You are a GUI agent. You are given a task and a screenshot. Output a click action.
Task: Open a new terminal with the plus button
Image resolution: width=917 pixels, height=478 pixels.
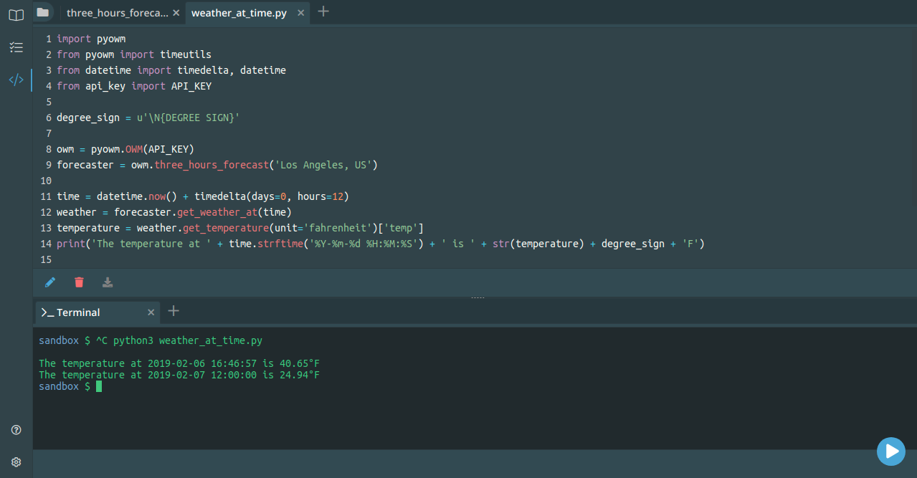pyautogui.click(x=173, y=310)
